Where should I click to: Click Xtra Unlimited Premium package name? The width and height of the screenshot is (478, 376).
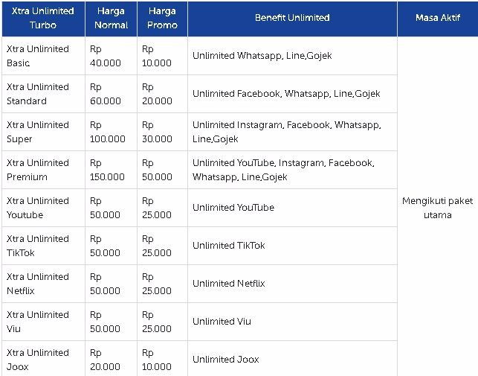pyautogui.click(x=38, y=170)
